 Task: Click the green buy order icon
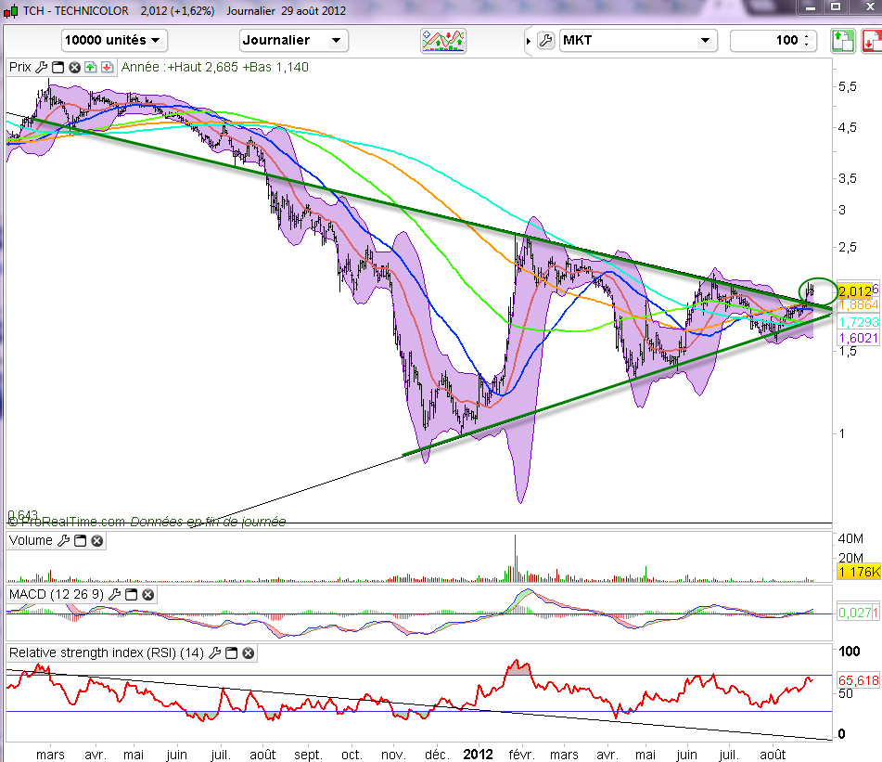[x=841, y=41]
